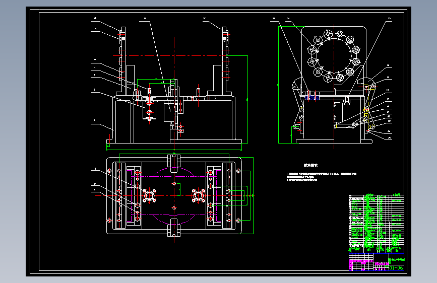Select the plan view with magenta outline
Screen dimensions: 437x283
tap(174, 196)
